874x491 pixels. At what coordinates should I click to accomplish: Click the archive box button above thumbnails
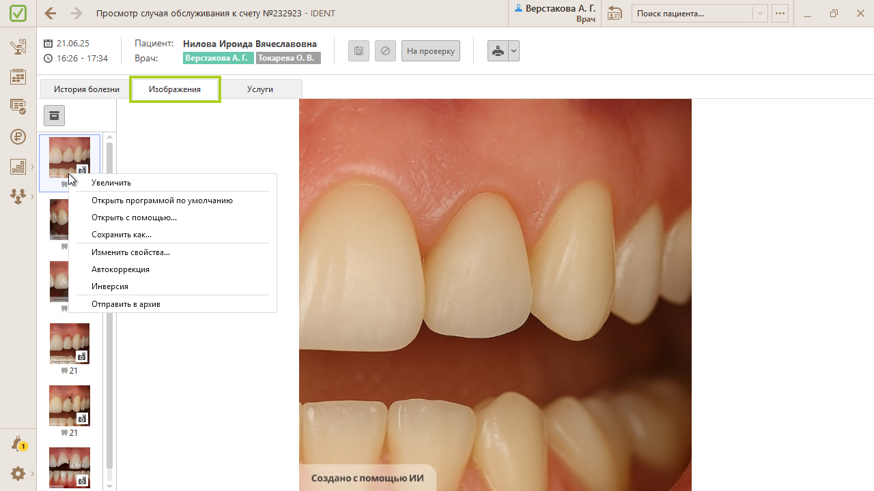pos(54,116)
